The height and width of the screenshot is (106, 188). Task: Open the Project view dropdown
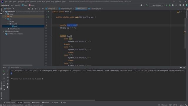tap(13, 9)
